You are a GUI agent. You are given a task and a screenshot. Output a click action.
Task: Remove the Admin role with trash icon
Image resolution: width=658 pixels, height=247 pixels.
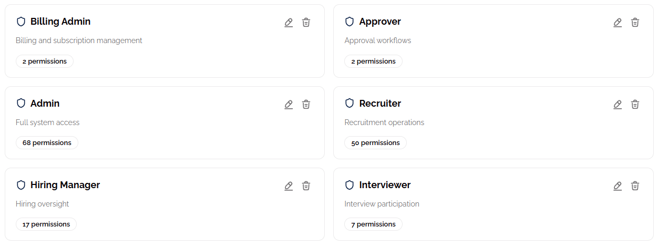point(306,105)
